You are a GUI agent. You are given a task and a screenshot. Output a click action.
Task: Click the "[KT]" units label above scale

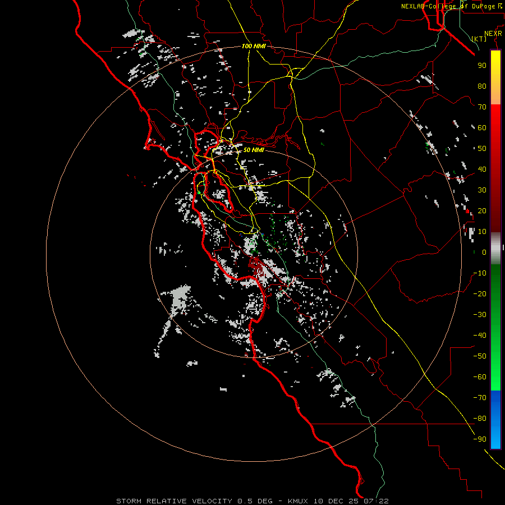479,39
